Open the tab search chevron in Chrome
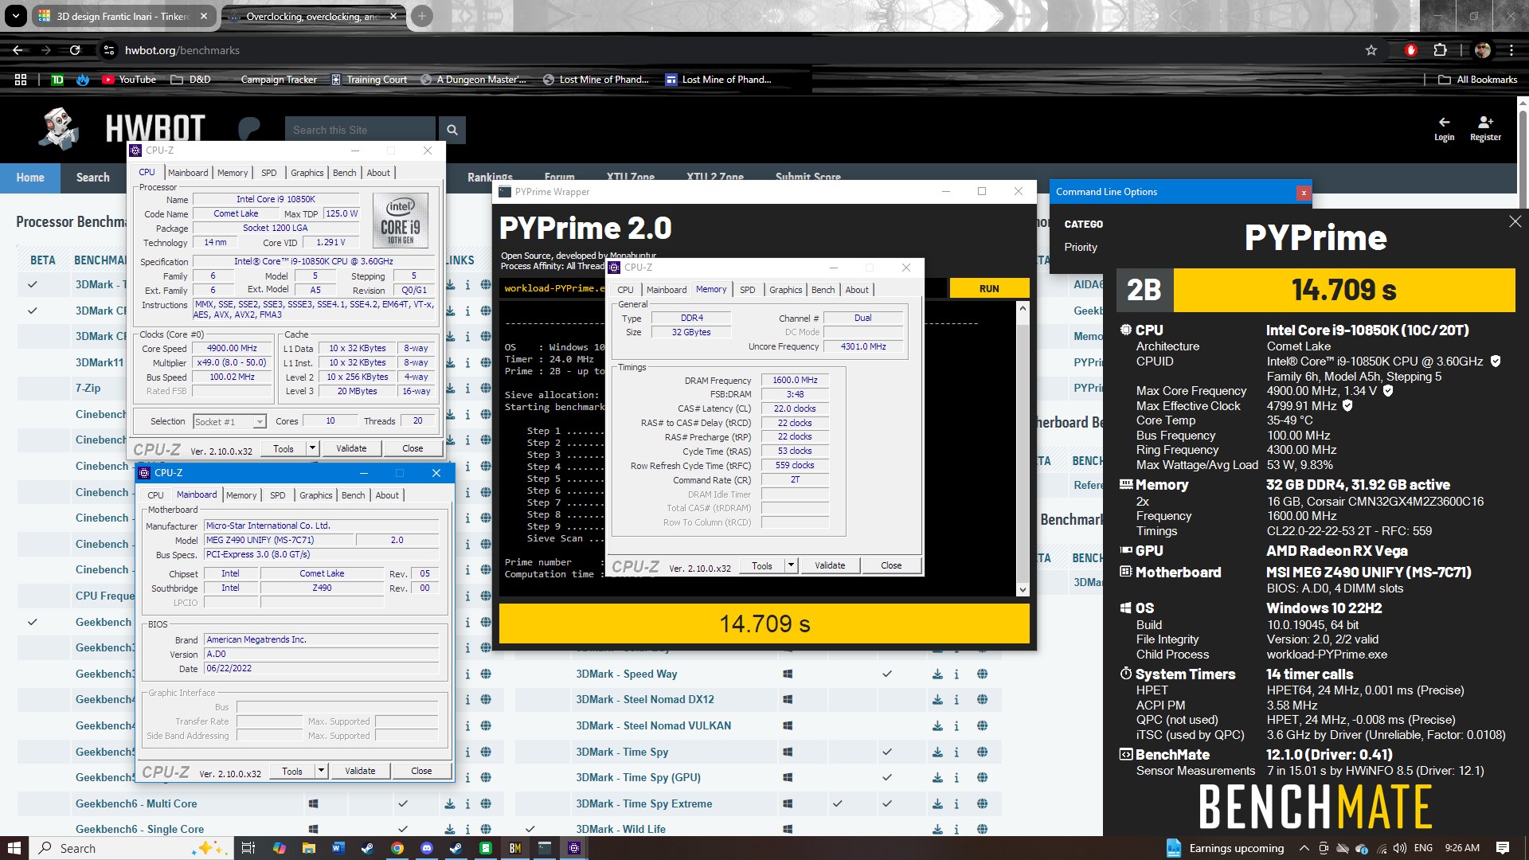Image resolution: width=1529 pixels, height=860 pixels. click(x=16, y=16)
